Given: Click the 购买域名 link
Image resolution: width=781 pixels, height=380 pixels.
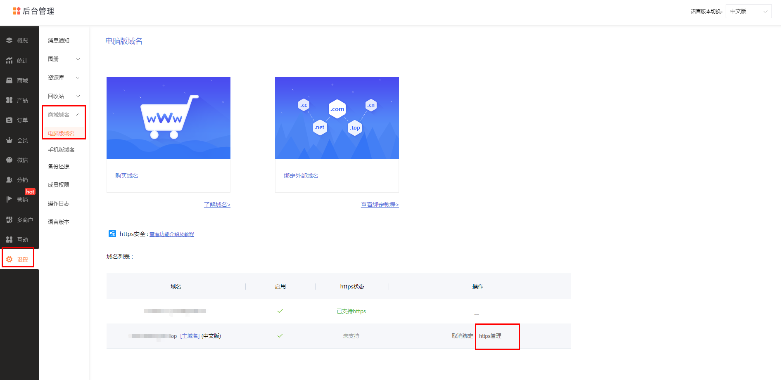Looking at the screenshot, I should click(127, 176).
